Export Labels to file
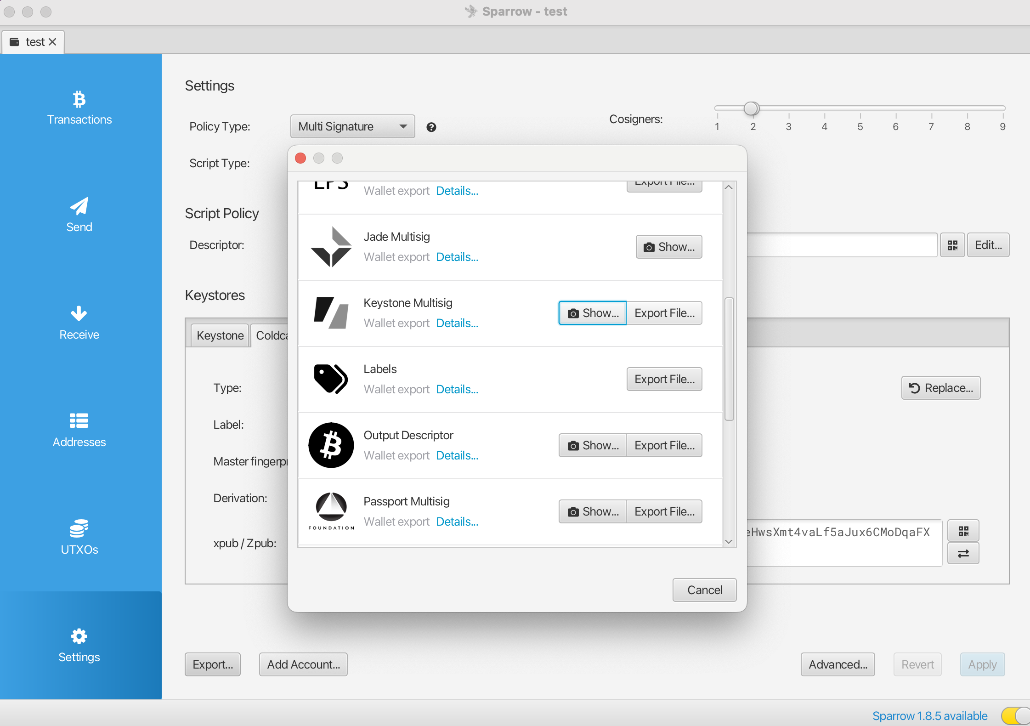The image size is (1030, 726). 664,380
